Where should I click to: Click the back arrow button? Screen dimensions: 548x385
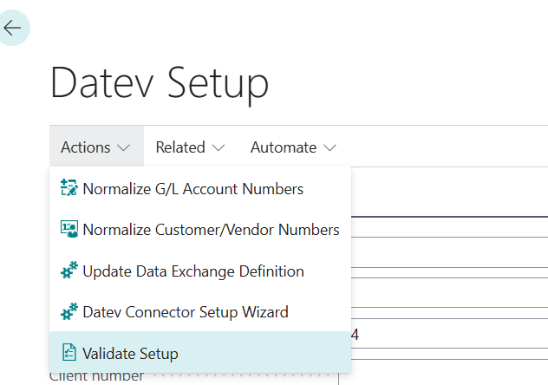pyautogui.click(x=13, y=28)
